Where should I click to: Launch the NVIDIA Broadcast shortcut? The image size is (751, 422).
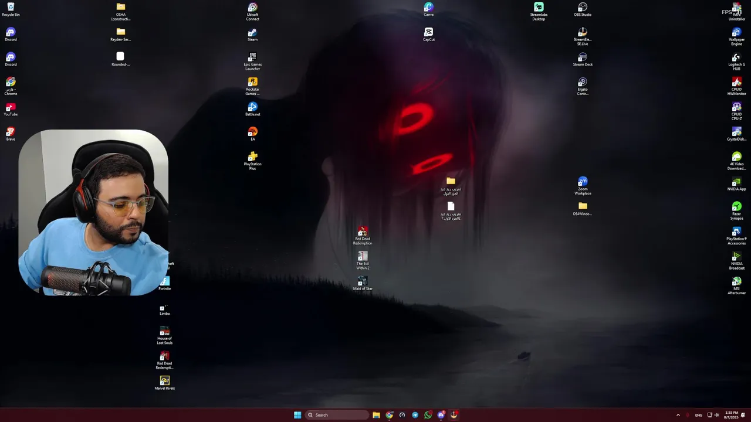pyautogui.click(x=736, y=260)
